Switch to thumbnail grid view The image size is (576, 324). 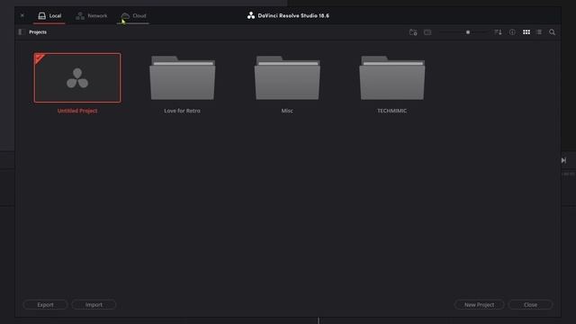526,32
